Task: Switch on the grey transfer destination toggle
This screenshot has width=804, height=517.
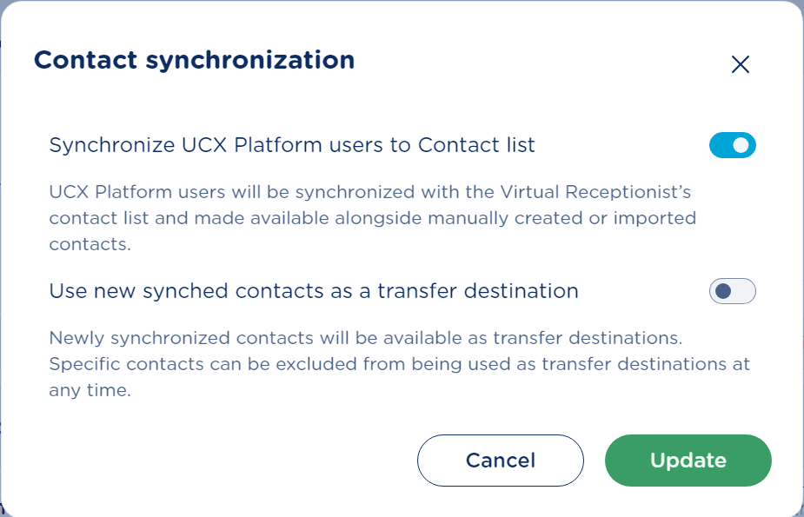Action: [x=733, y=291]
